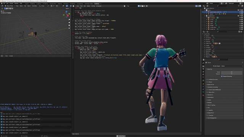
Task: Switch to the Animation workspace tab
Action: [x=66, y=3]
